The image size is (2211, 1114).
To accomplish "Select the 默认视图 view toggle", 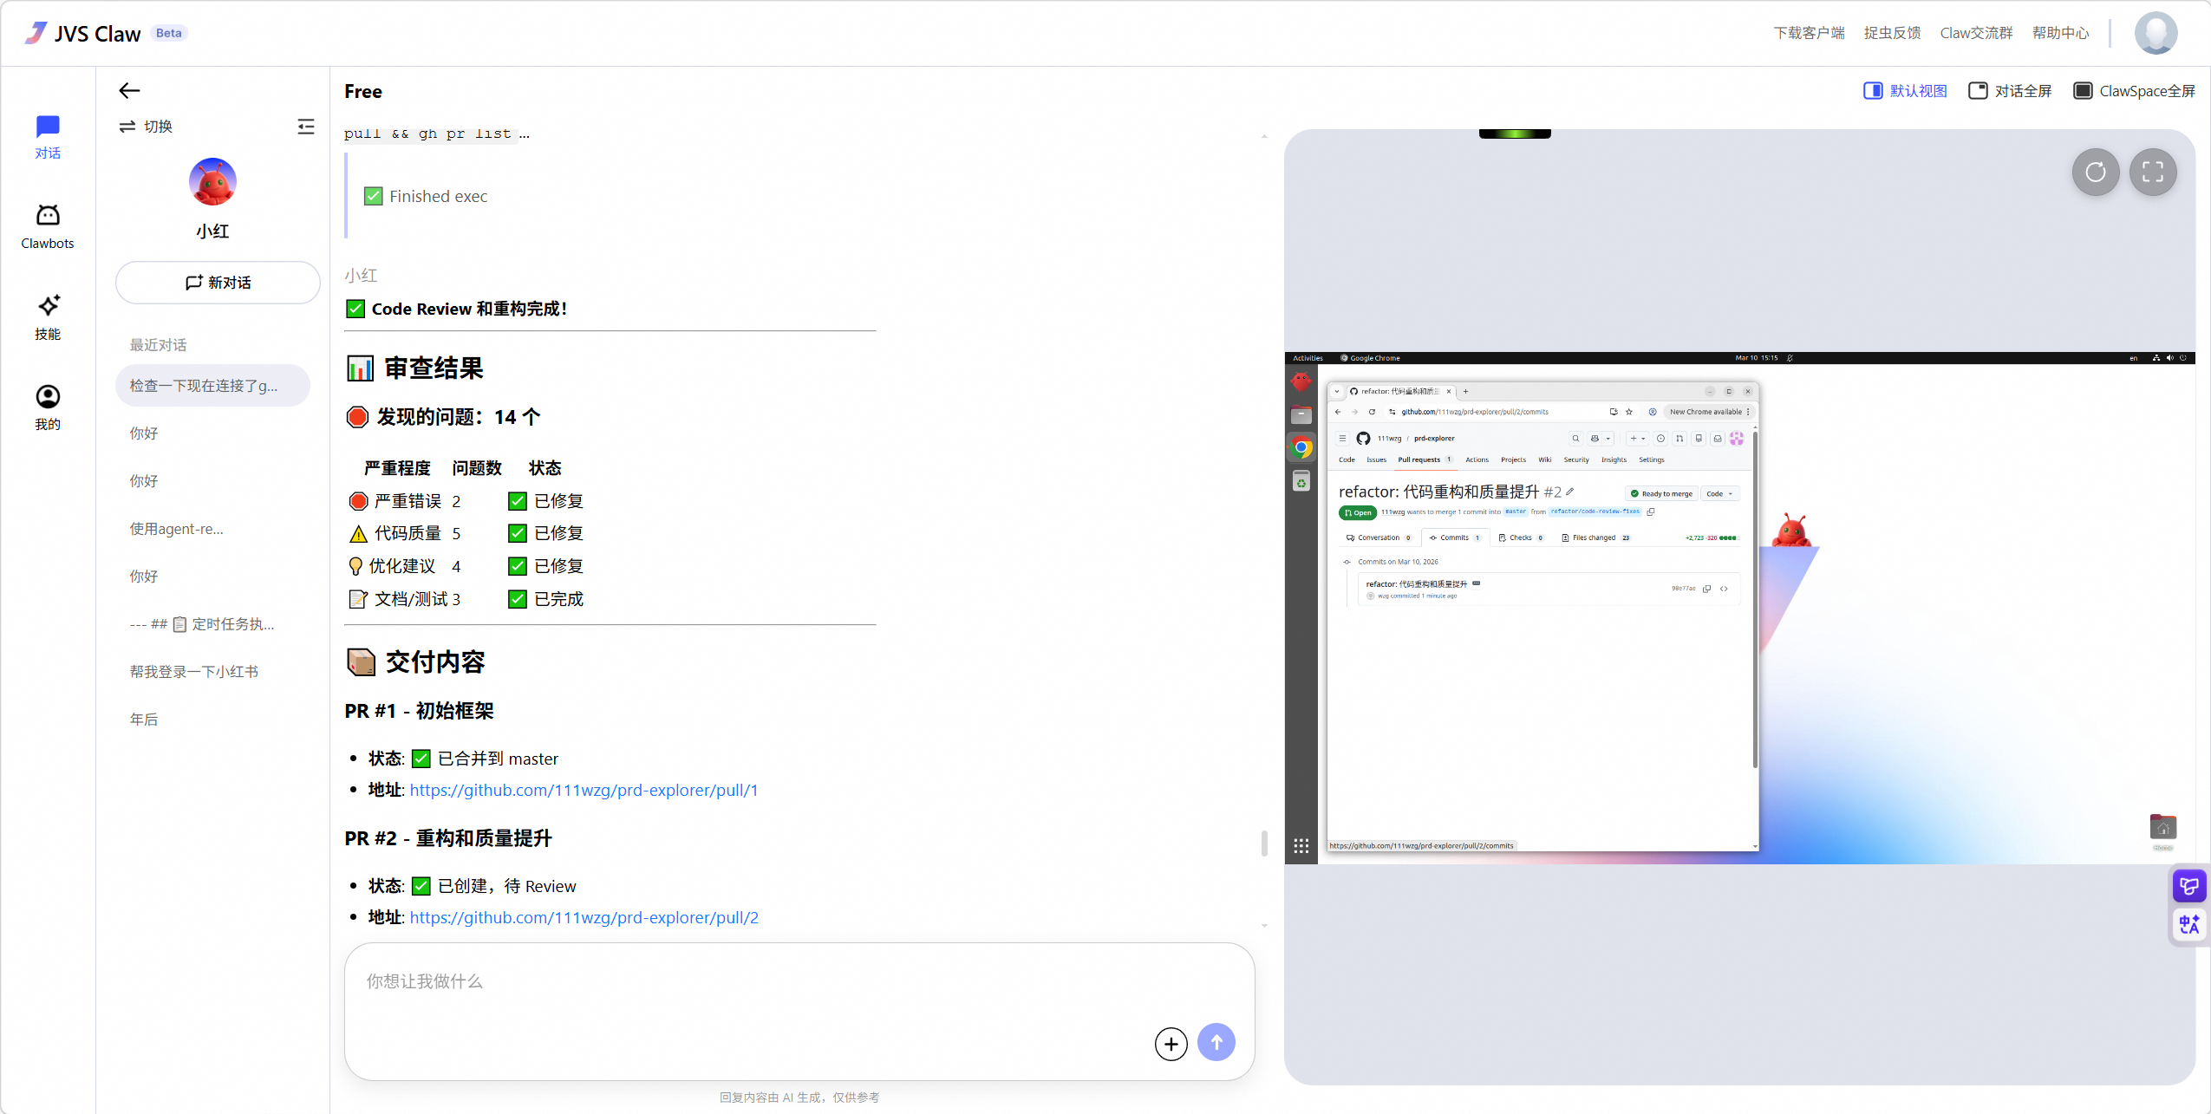I will click(1904, 90).
